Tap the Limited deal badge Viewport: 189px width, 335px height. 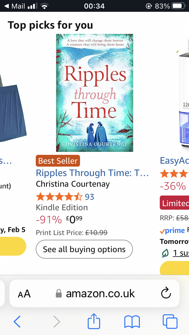175,203
